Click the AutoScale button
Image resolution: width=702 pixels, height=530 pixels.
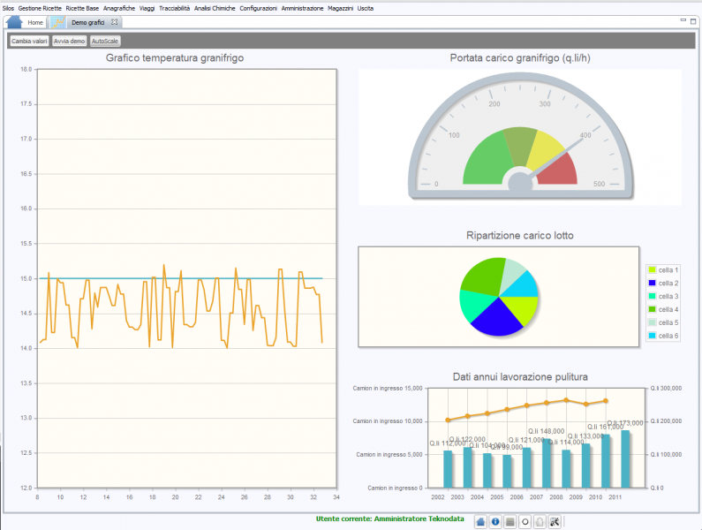(105, 41)
